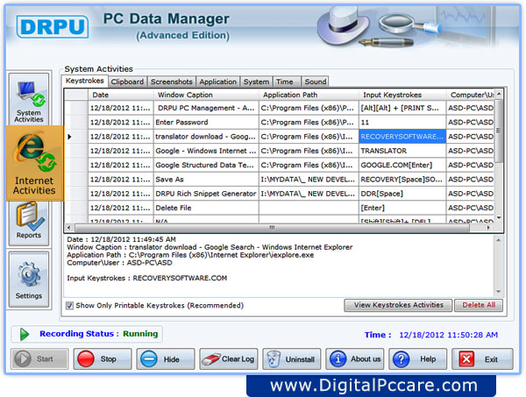This screenshot has height=397, width=526.
Task: Click the Computer\User column header
Action: 471,95
